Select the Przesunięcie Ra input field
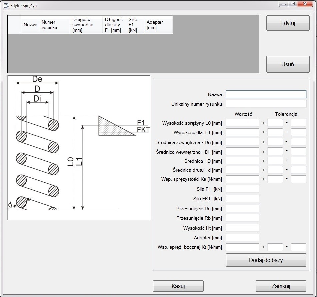317x297 pixels. click(242, 209)
